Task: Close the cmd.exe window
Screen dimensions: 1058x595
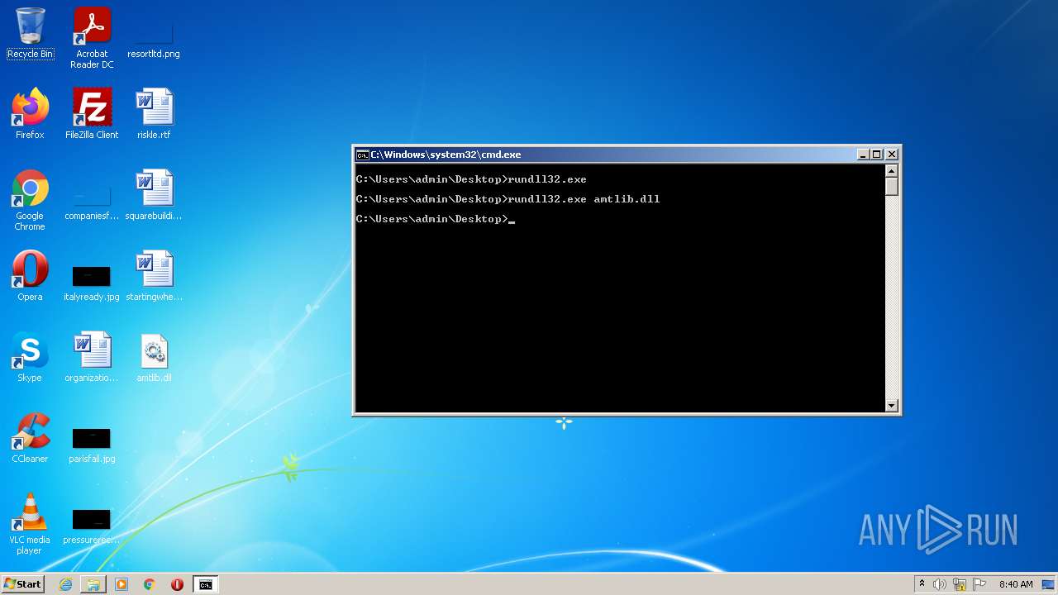Action: tap(891, 155)
